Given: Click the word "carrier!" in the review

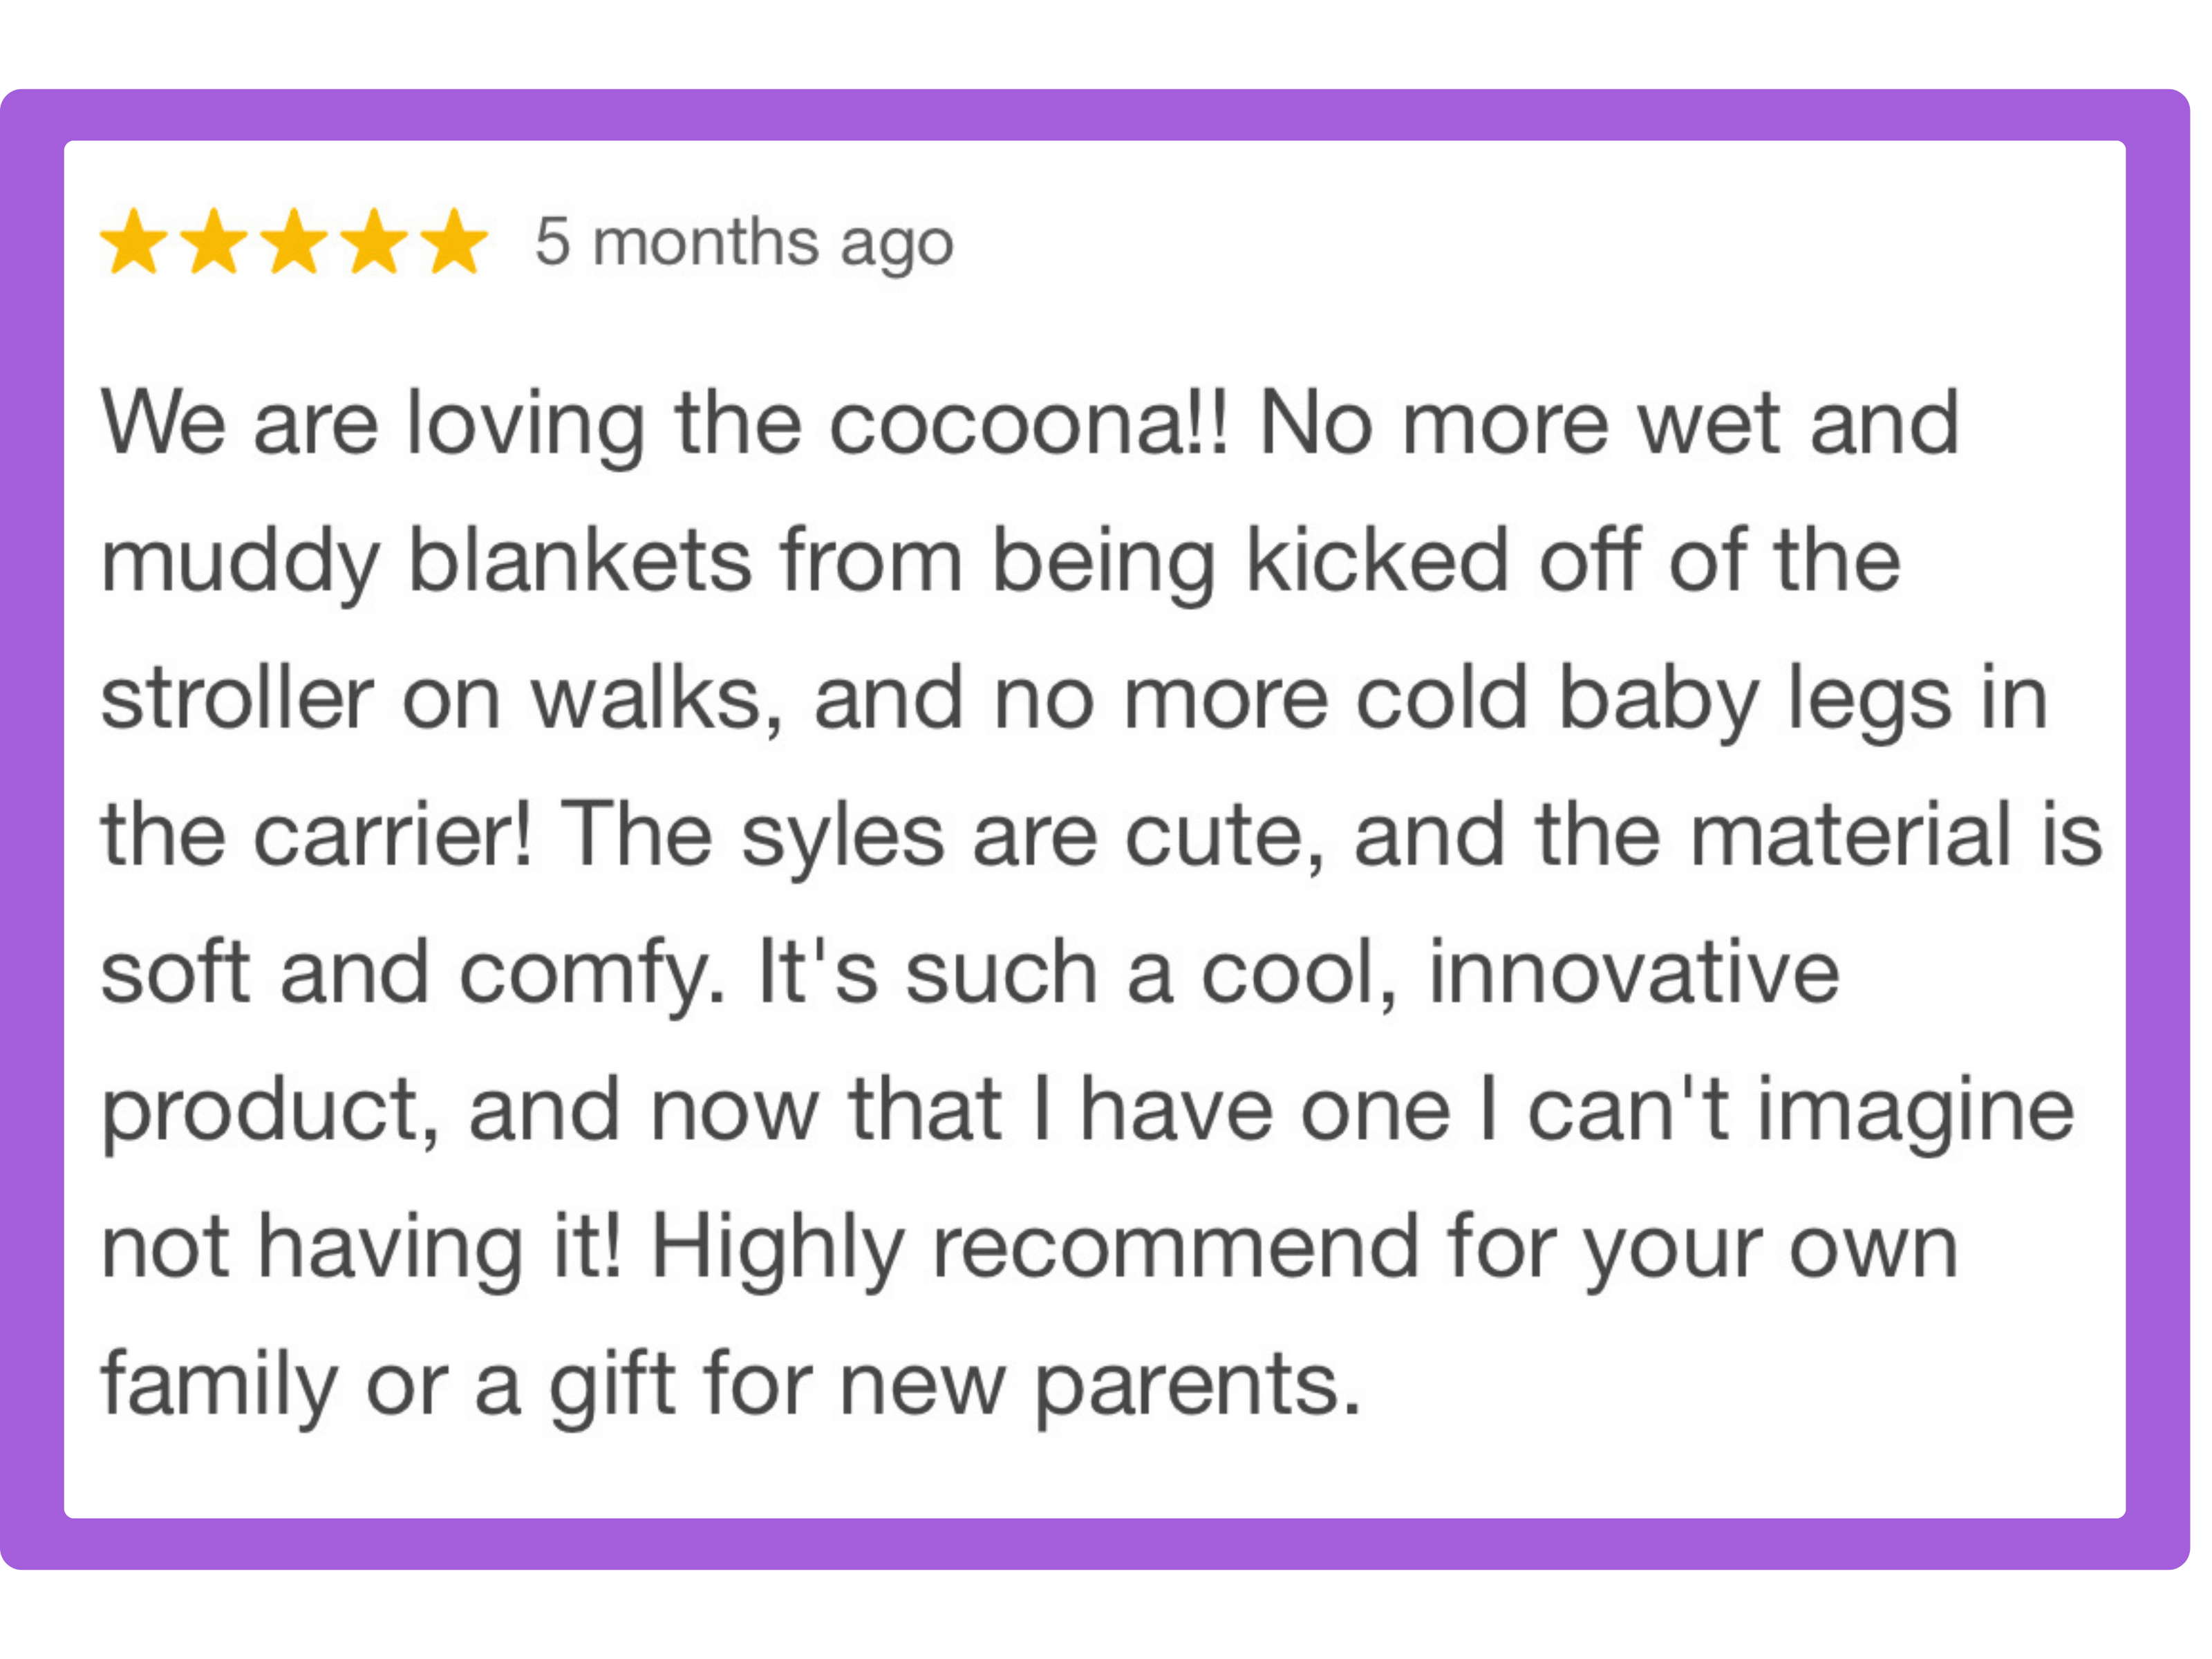Looking at the screenshot, I should point(392,835).
